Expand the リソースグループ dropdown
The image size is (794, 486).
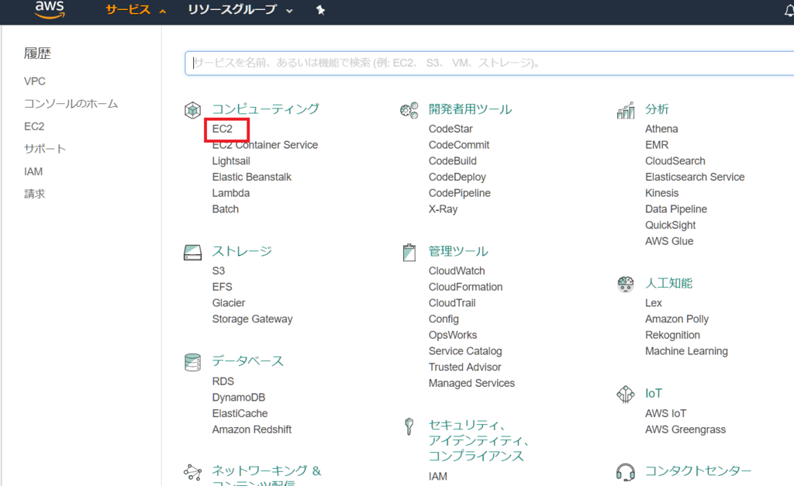240,9
